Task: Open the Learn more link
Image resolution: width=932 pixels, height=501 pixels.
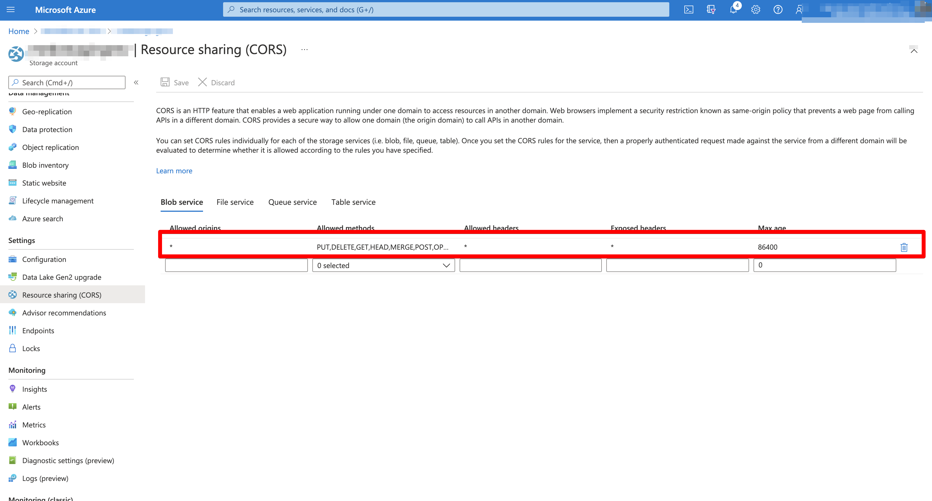Action: (x=174, y=171)
